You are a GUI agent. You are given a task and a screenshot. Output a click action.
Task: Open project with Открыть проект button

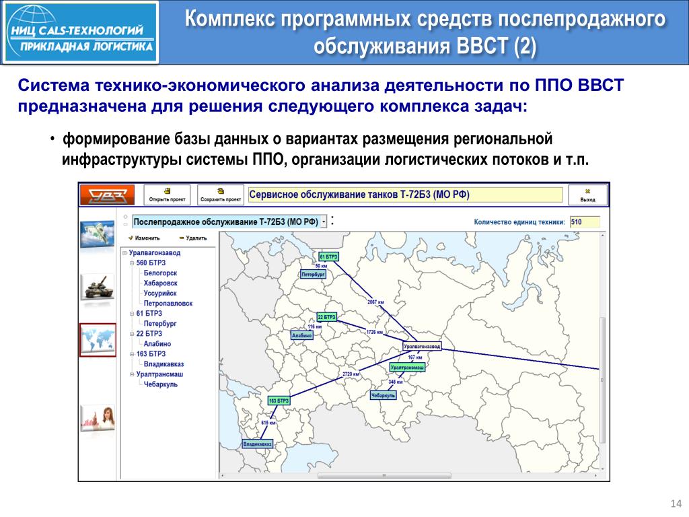pos(167,195)
